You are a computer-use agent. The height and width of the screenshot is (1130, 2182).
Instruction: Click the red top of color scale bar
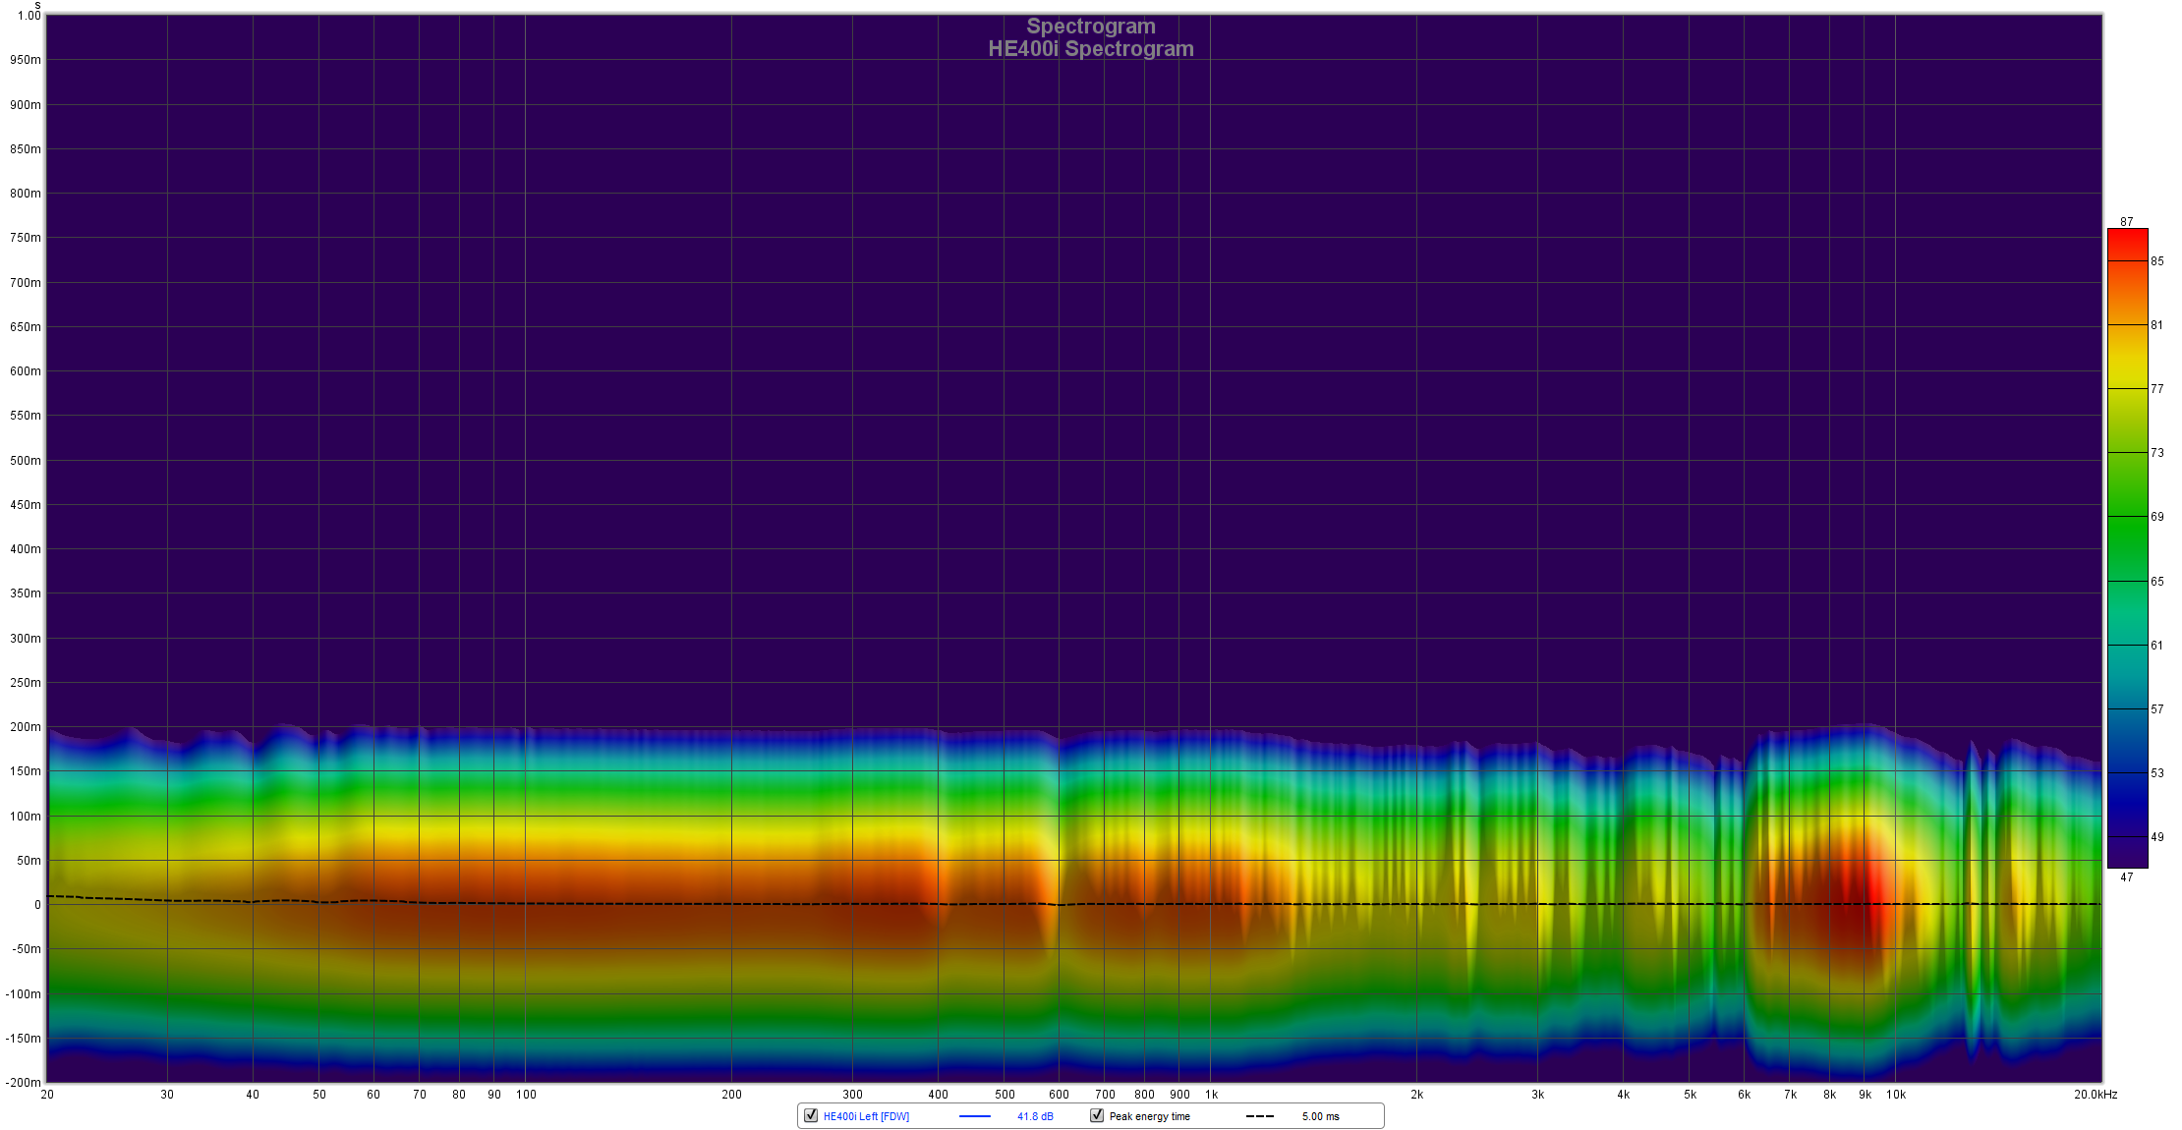click(2127, 239)
